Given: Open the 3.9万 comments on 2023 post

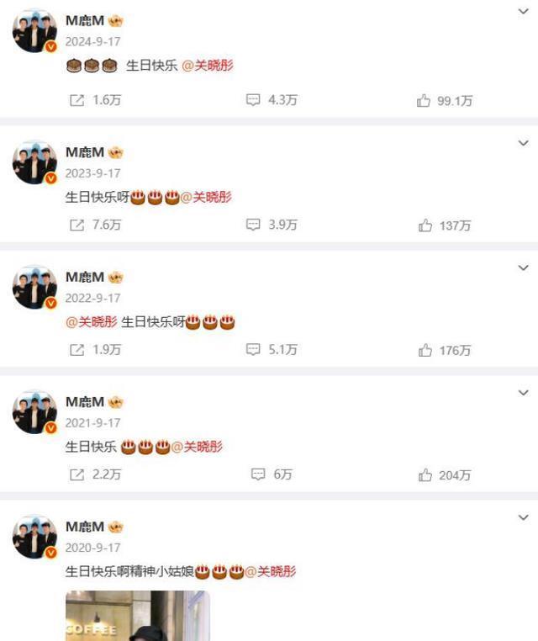Looking at the screenshot, I should pyautogui.click(x=272, y=225).
